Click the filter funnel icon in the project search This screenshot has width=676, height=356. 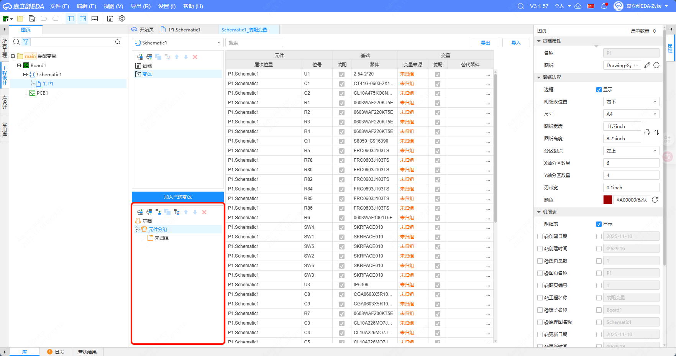click(26, 42)
